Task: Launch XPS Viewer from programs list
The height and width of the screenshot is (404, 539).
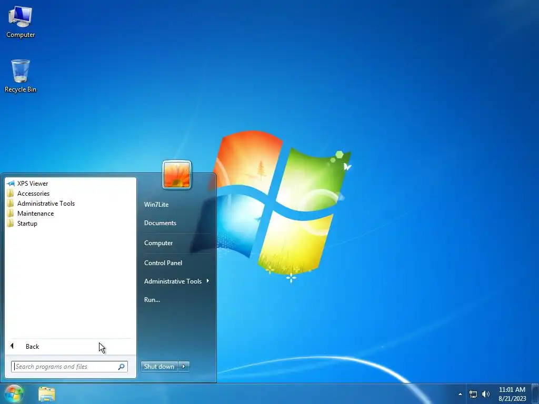Action: tap(33, 184)
